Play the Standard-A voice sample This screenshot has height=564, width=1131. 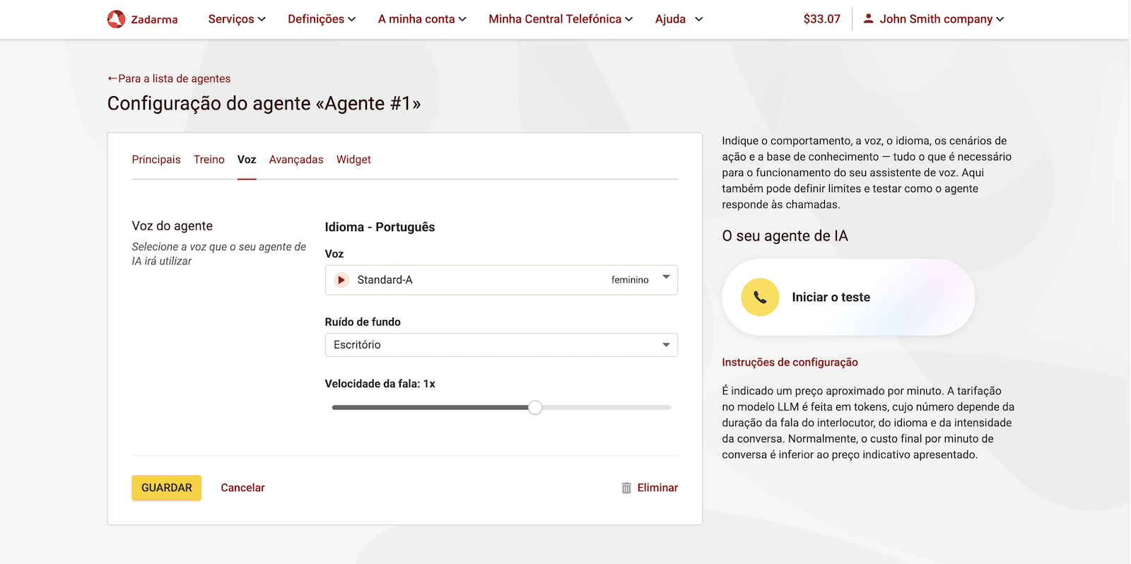[341, 280]
